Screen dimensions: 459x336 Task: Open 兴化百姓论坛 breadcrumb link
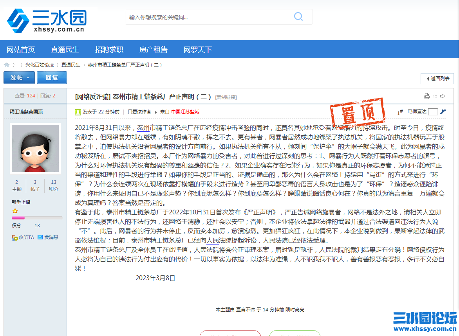click(40, 65)
